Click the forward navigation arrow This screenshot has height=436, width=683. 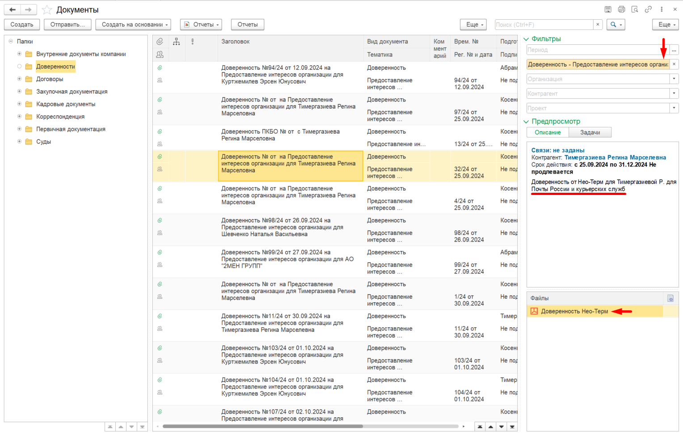pos(28,10)
